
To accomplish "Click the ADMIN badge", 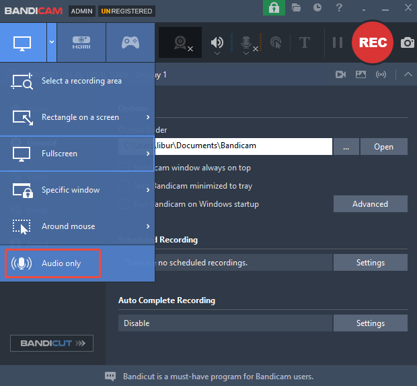I will (81, 11).
